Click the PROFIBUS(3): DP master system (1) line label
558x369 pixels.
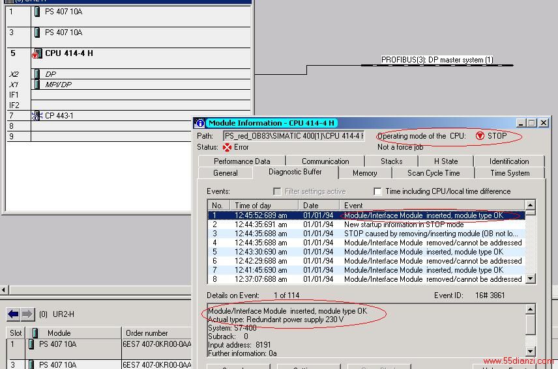click(437, 60)
